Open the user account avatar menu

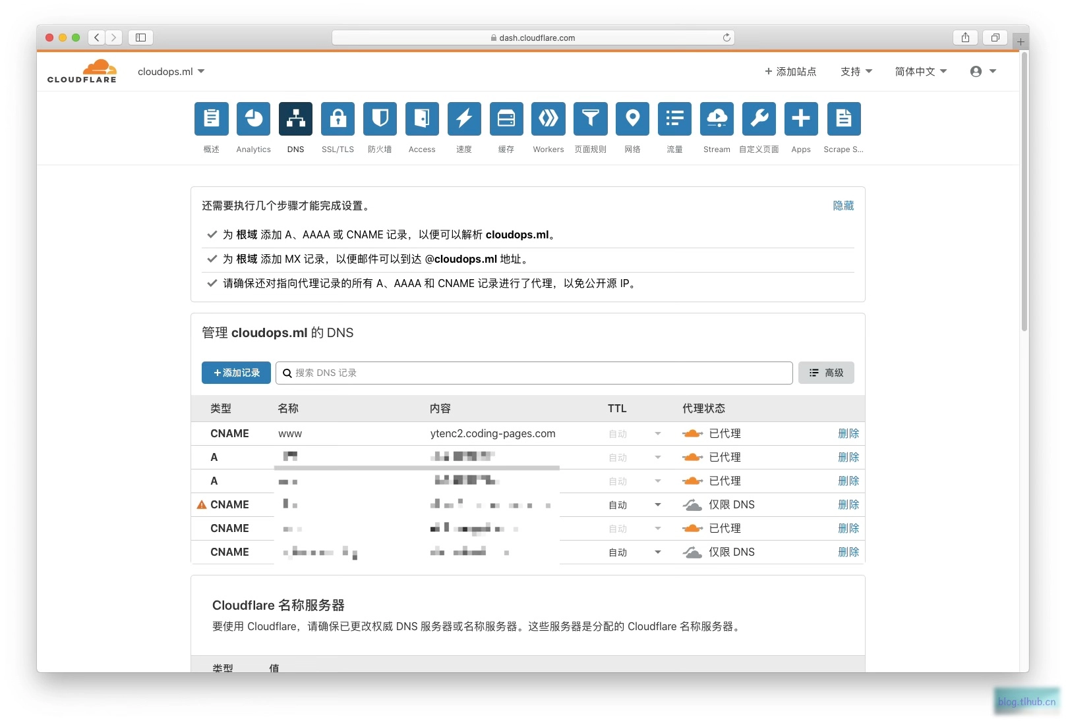coord(983,71)
